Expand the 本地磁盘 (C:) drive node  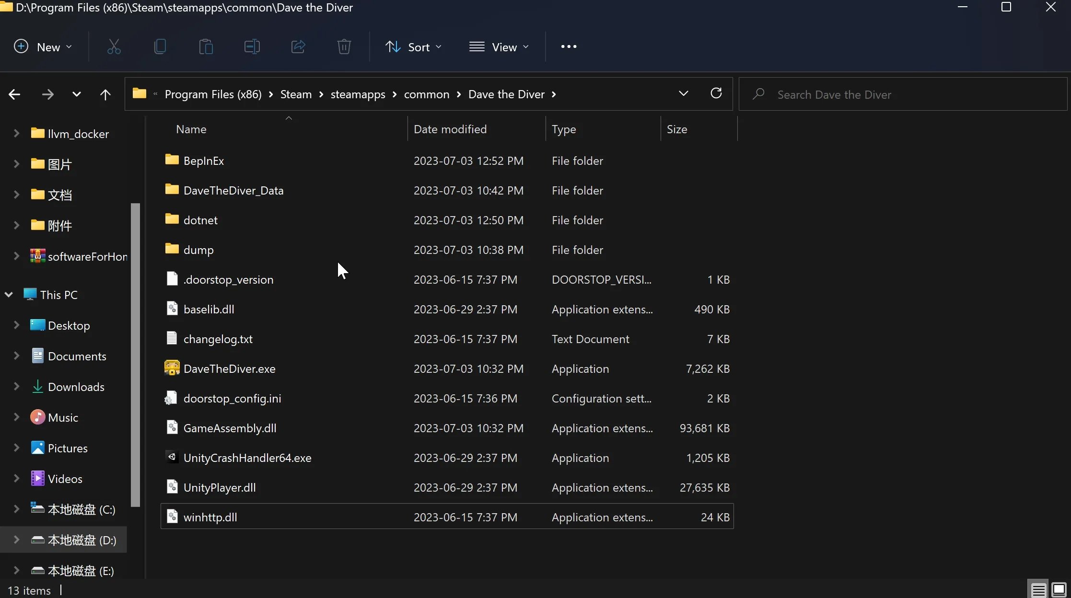point(16,509)
